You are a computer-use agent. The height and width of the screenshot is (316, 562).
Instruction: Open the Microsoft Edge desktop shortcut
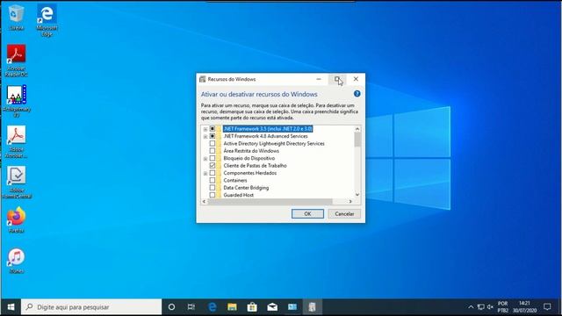click(x=47, y=19)
